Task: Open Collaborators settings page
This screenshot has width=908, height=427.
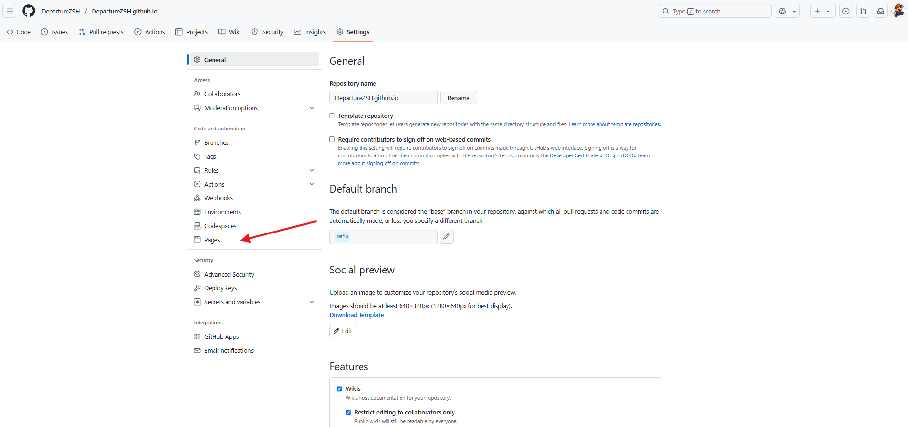Action: click(255, 94)
